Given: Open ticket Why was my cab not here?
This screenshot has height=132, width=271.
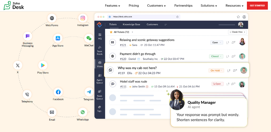Looking at the screenshot, I should (137, 68).
